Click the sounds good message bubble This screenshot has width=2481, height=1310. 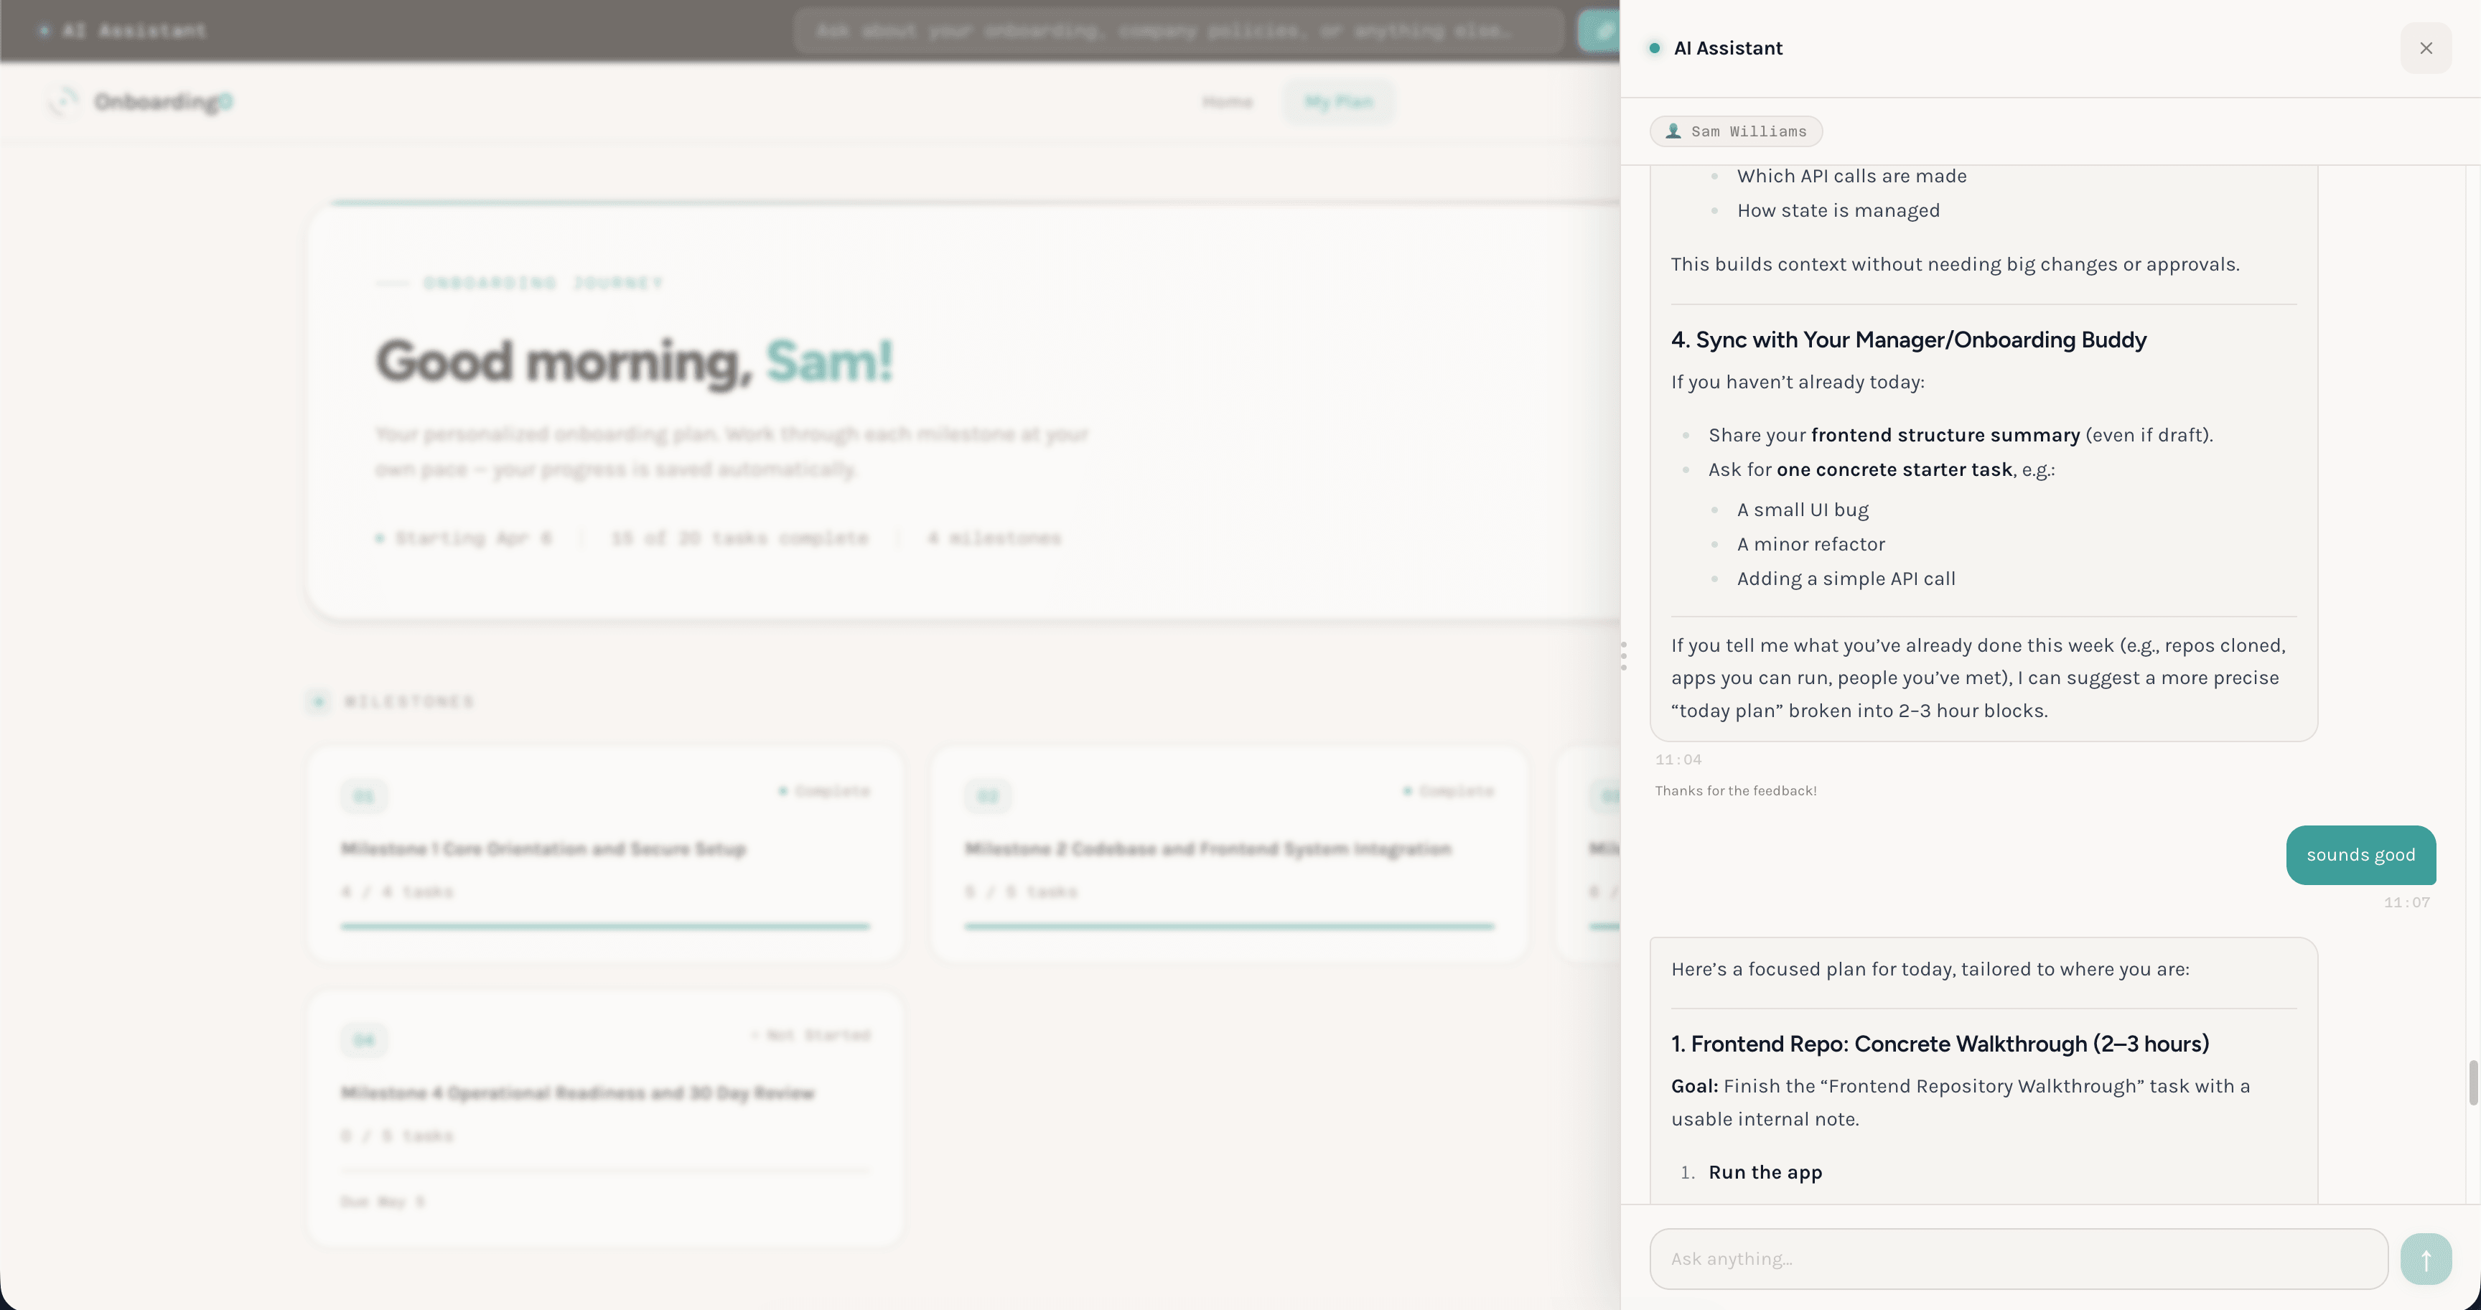[x=2360, y=854]
